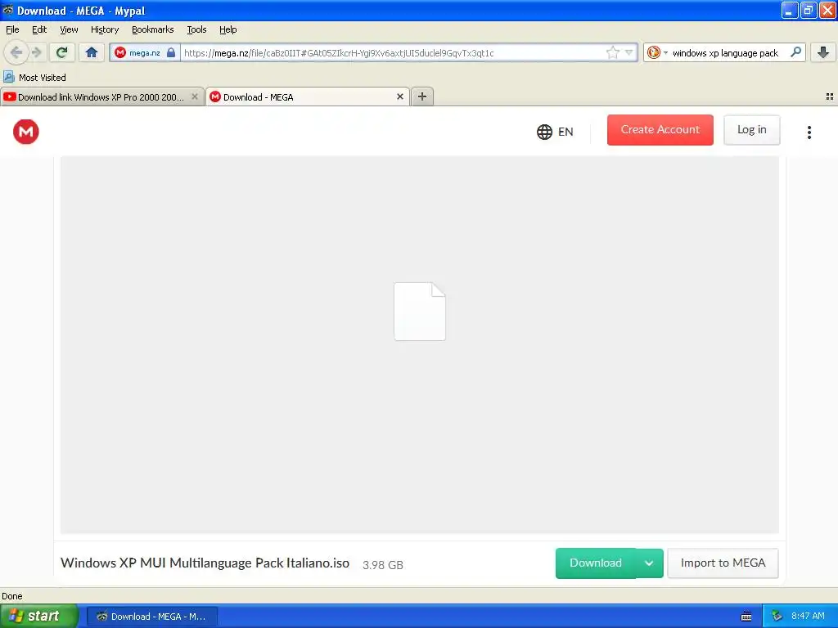Click the 8:47 AM clock
Image resolution: width=838 pixels, height=628 pixels.
808,616
